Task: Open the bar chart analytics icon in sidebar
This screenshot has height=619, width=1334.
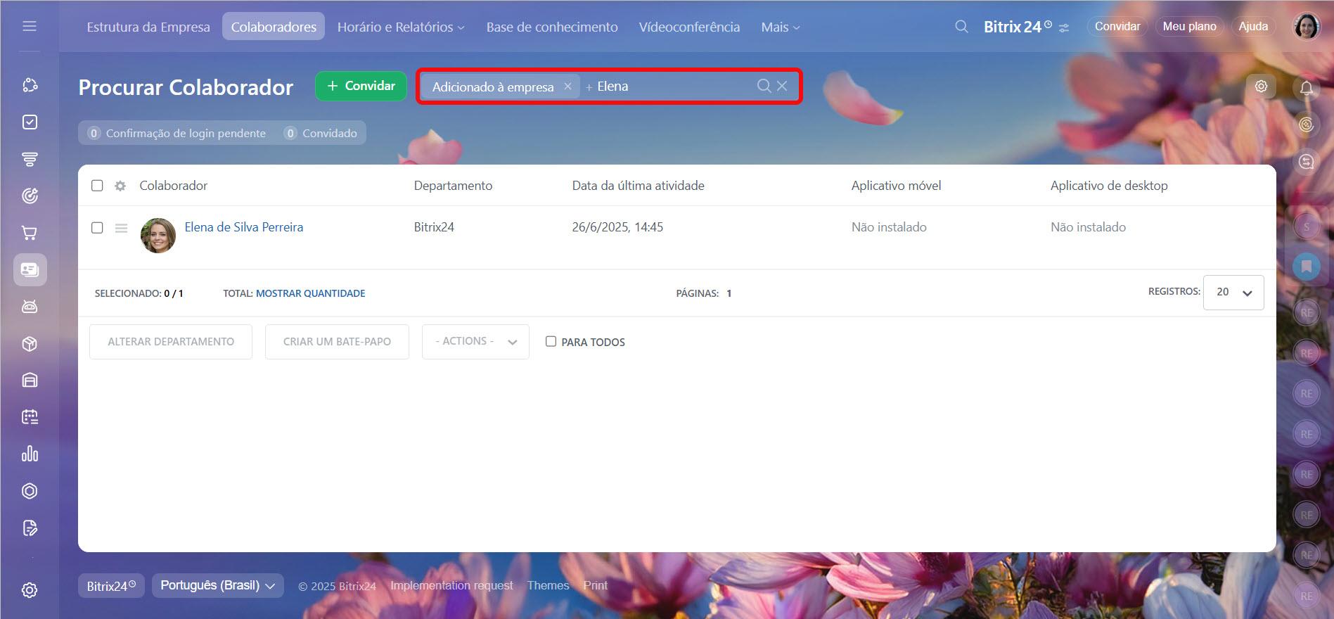Action: click(30, 454)
